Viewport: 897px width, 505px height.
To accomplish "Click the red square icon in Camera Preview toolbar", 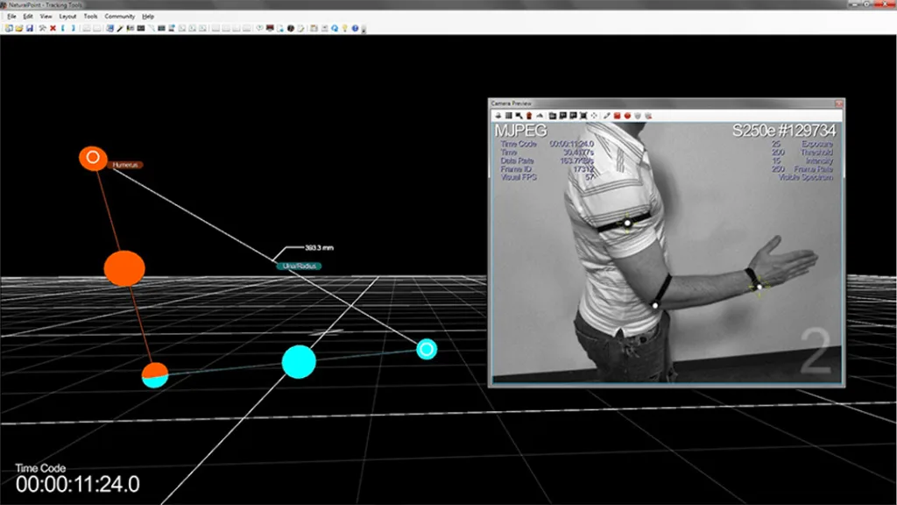I will point(618,116).
